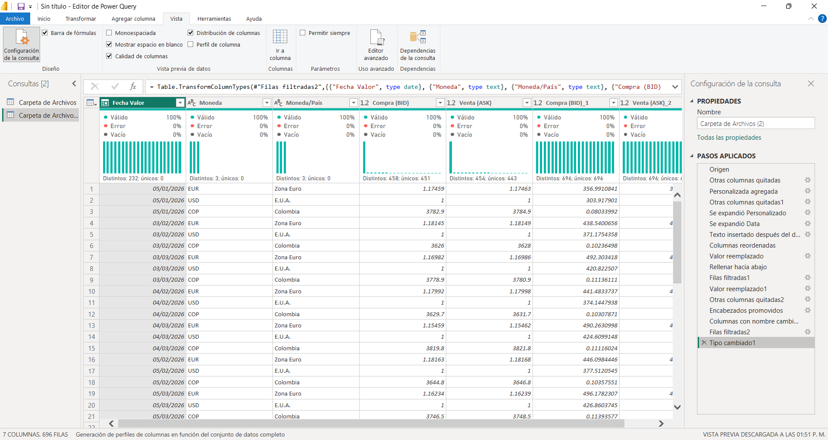828x440 pixels.
Task: Check the Perfil de columna option
Action: coord(191,44)
